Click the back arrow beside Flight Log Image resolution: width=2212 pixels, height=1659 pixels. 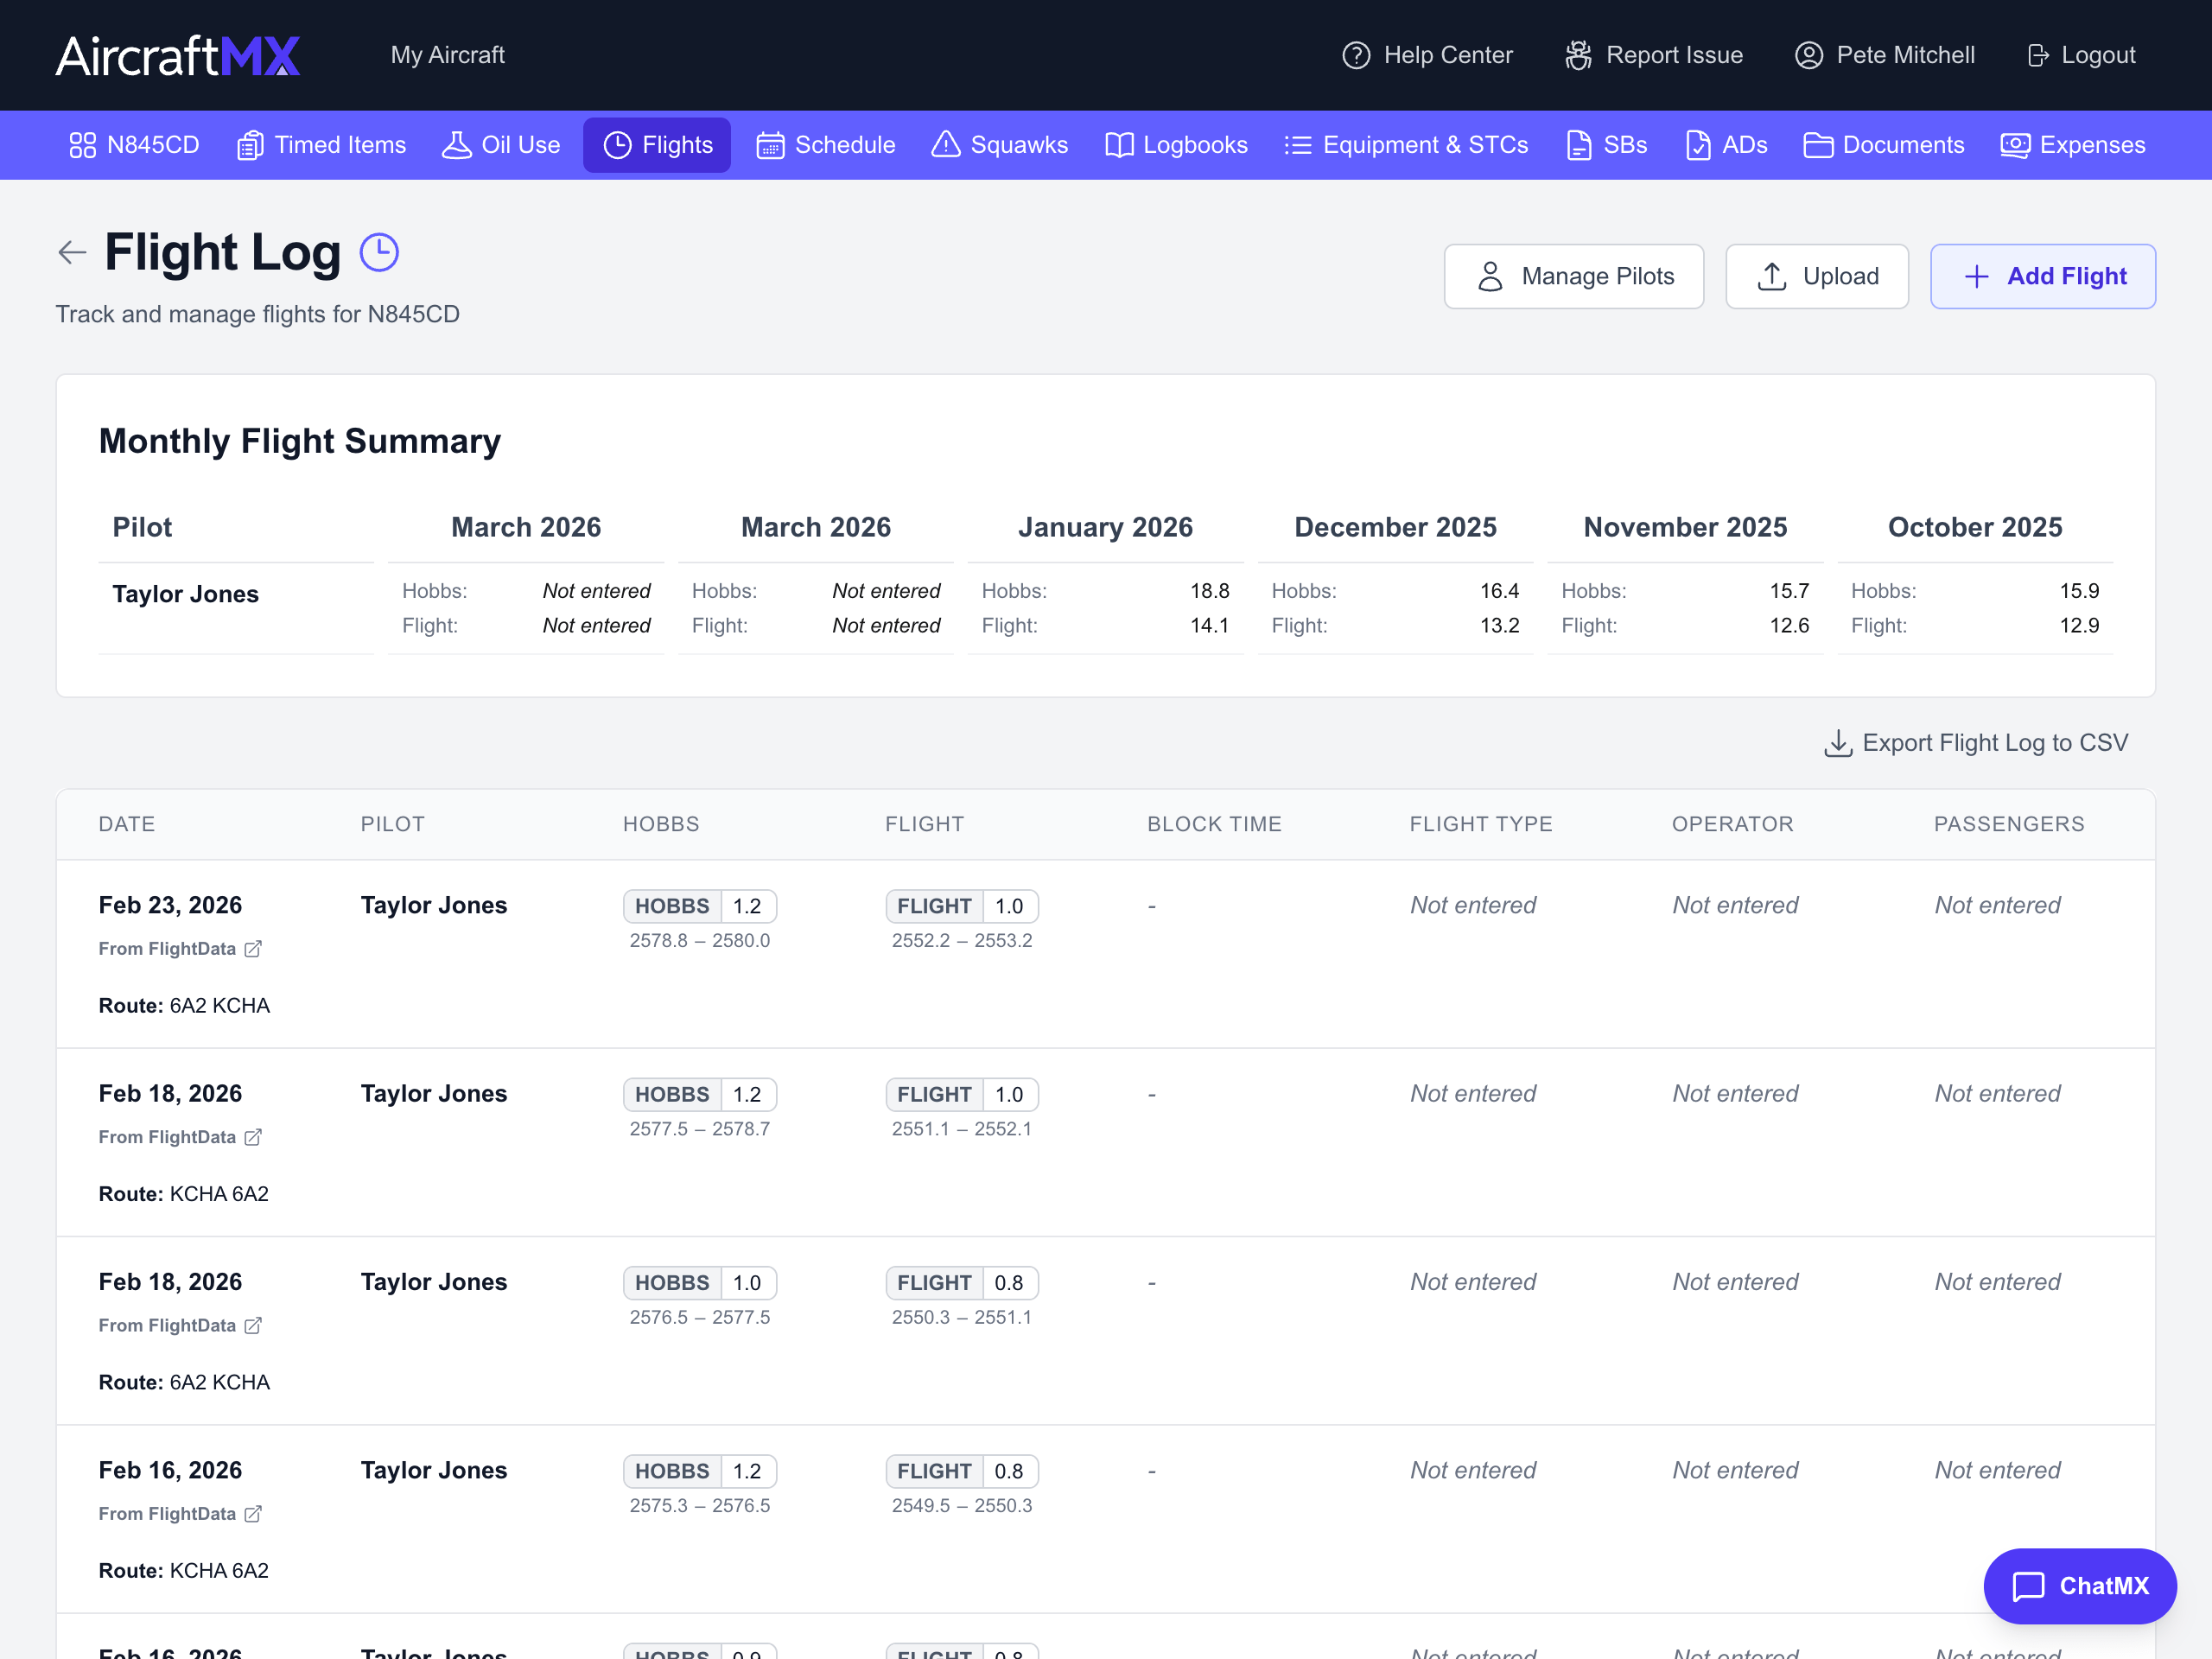[72, 252]
